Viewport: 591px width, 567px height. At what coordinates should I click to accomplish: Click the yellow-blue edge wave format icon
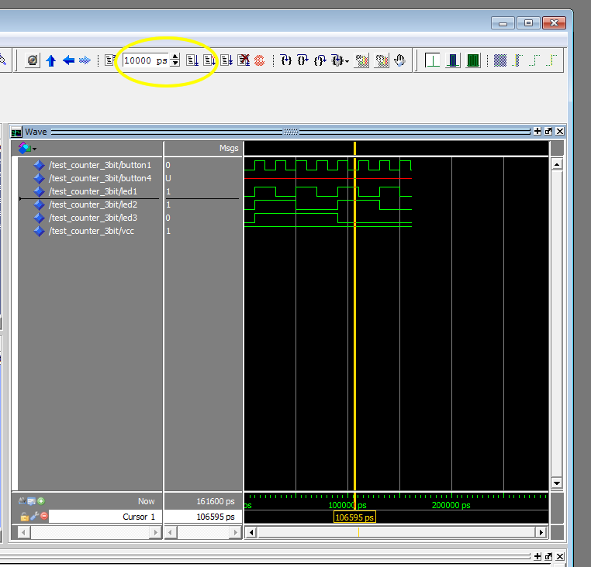(x=517, y=60)
